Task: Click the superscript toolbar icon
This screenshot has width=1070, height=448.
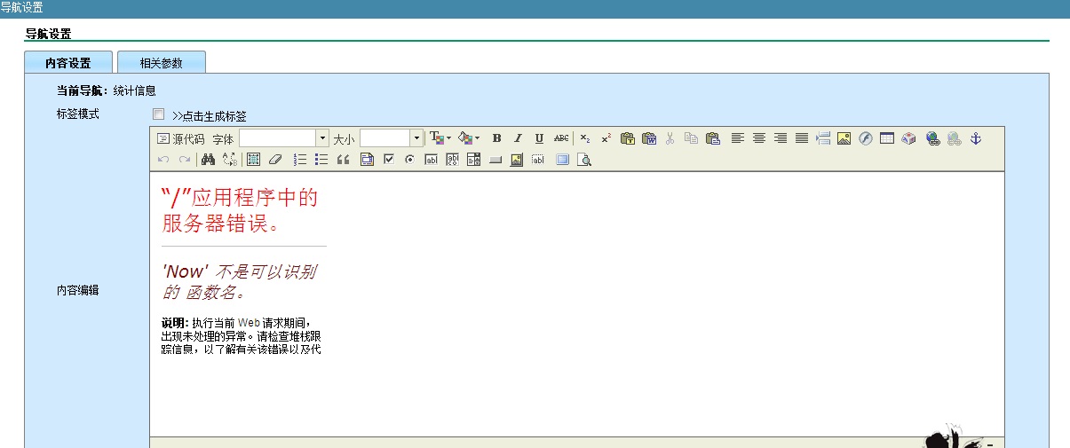Action: pyautogui.click(x=606, y=138)
